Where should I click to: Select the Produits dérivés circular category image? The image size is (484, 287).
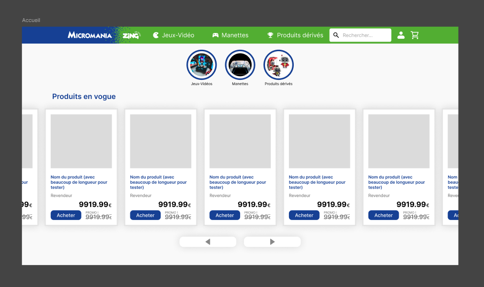278,65
